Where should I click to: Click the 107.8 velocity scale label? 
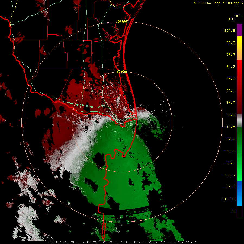(230, 30)
